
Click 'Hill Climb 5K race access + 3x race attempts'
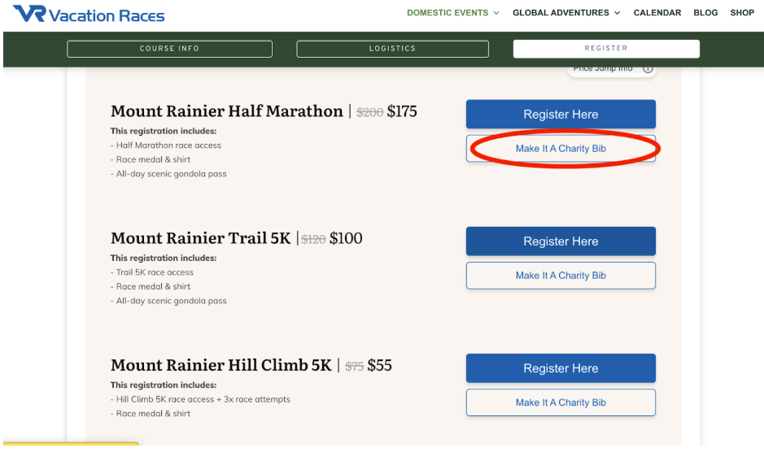(x=200, y=399)
